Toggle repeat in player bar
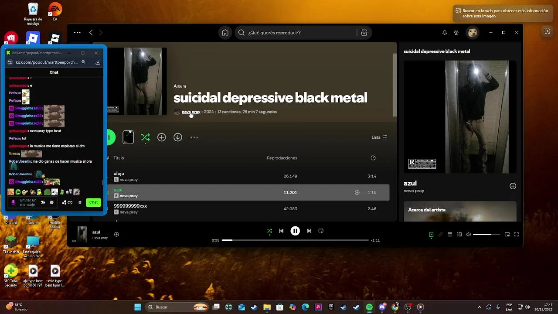This screenshot has width=558, height=314. 321,231
